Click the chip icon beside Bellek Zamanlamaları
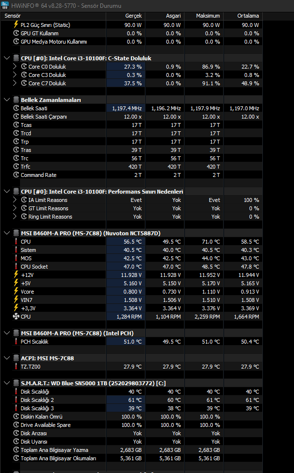294x473 pixels. pyautogui.click(x=16, y=100)
